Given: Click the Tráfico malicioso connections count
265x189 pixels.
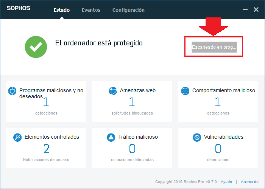Looking at the screenshot, I should 132,149.
